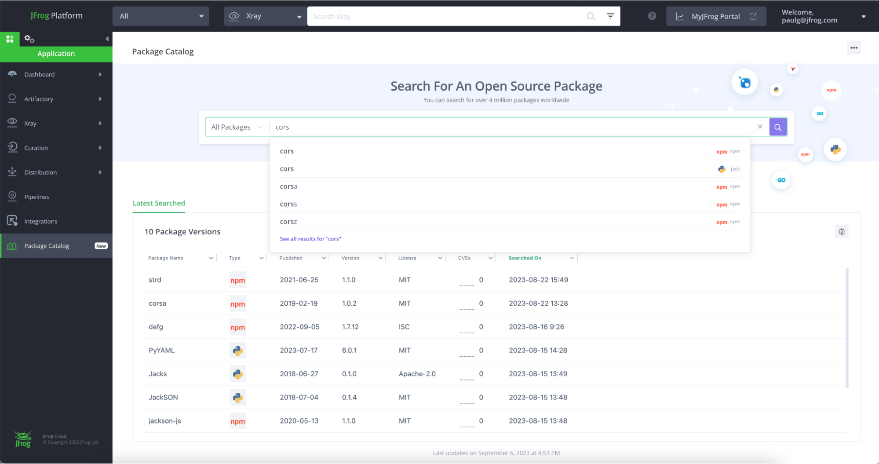The image size is (879, 464).
Task: Clear the cors search input with the X
Action: click(x=760, y=127)
